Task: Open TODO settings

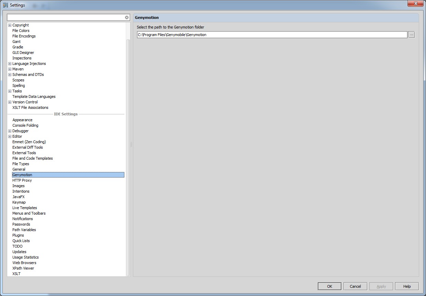Action: point(18,246)
